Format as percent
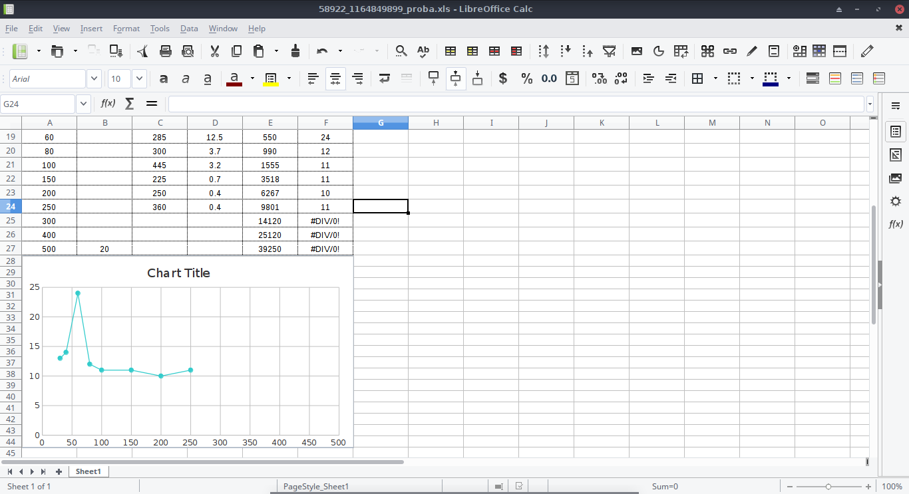This screenshot has width=909, height=494. (527, 78)
